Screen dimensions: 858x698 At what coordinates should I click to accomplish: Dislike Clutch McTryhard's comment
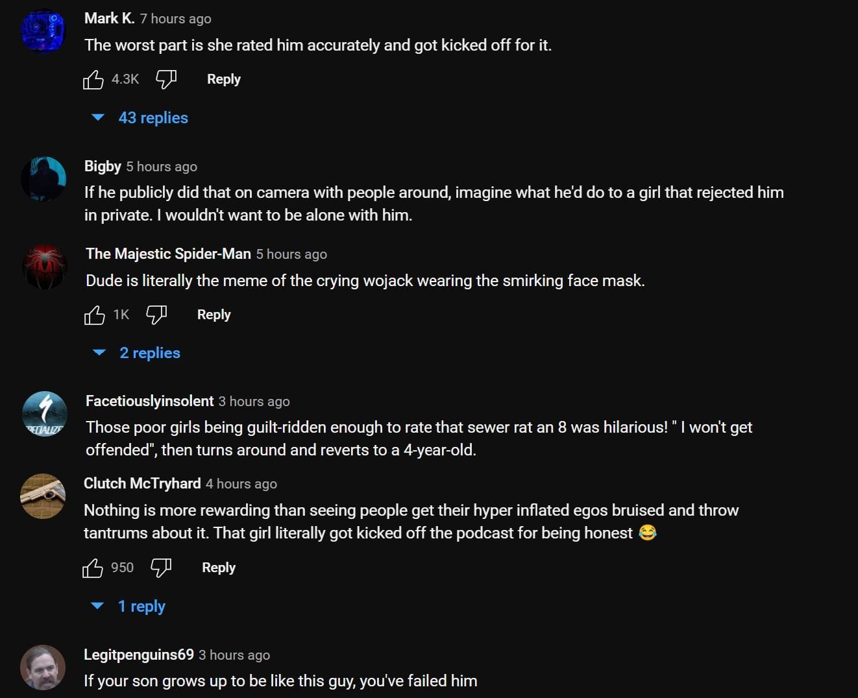pos(160,567)
